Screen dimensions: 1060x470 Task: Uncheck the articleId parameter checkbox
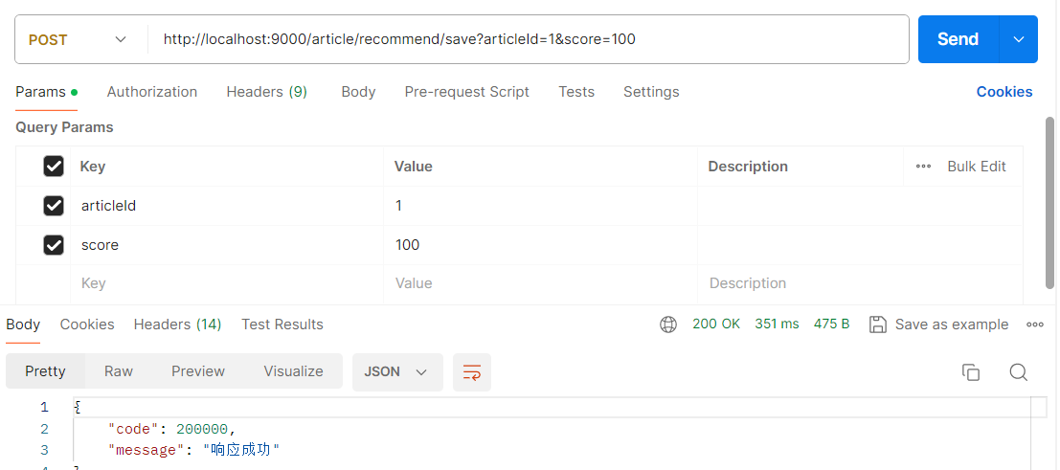click(x=54, y=206)
